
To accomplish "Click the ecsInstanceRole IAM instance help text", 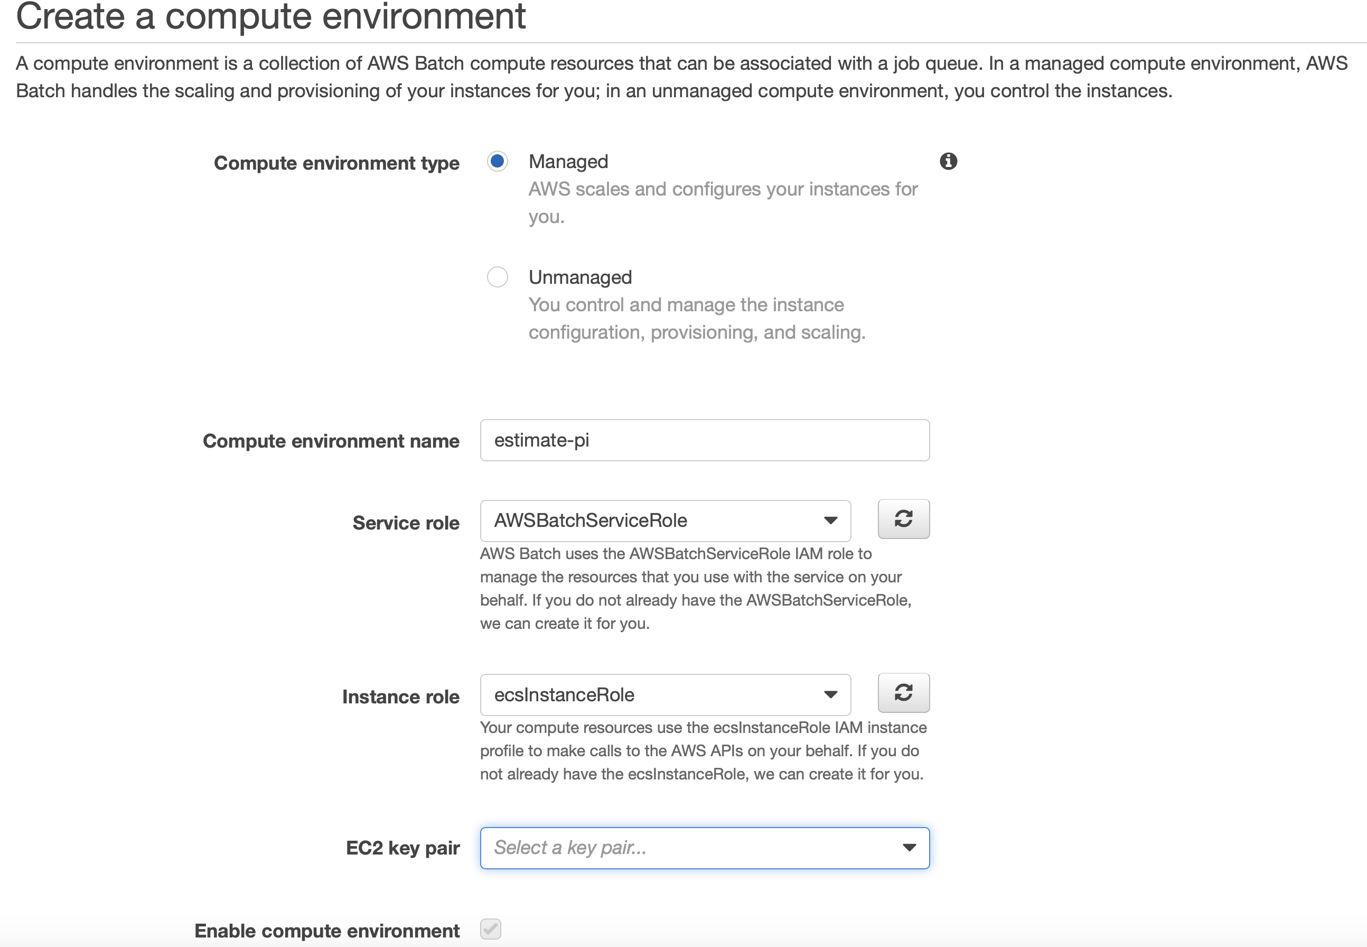I will tap(704, 750).
